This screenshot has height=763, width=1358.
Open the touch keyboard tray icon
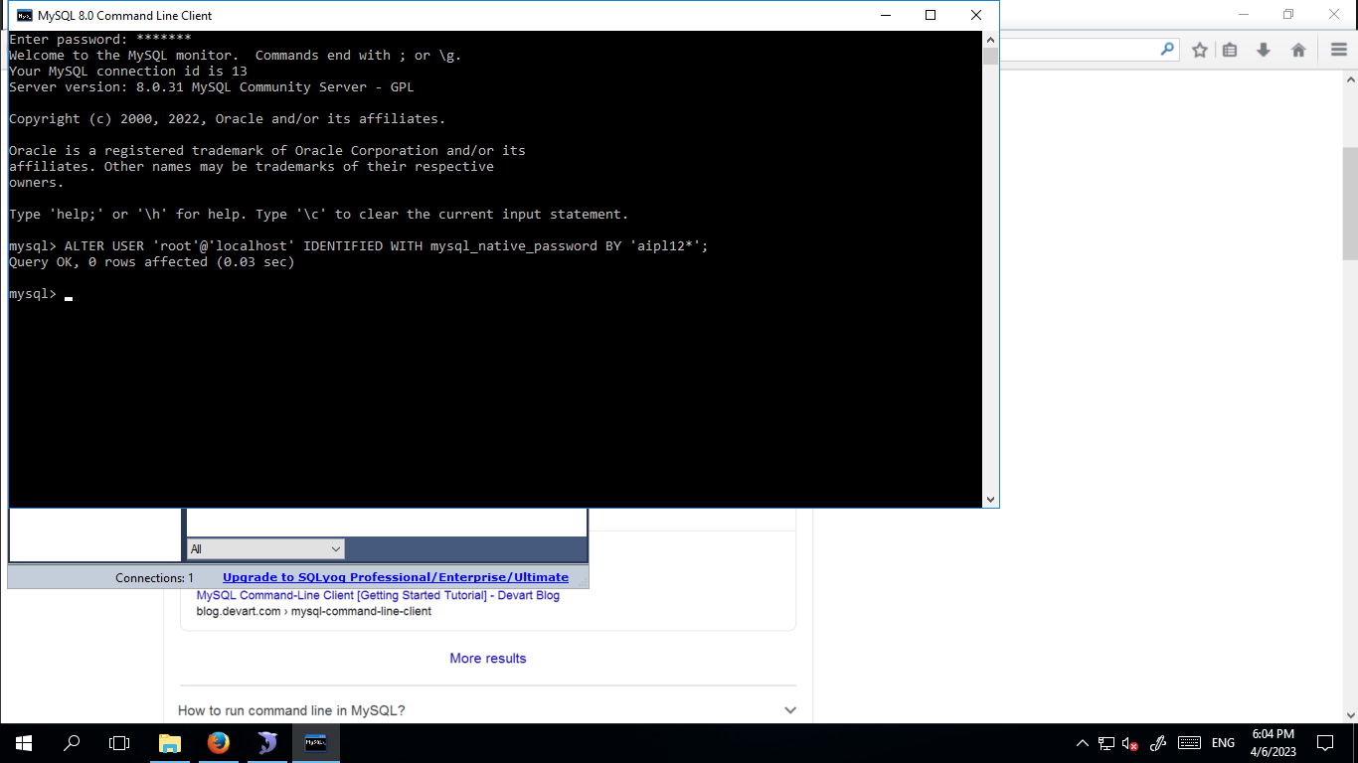(1189, 743)
